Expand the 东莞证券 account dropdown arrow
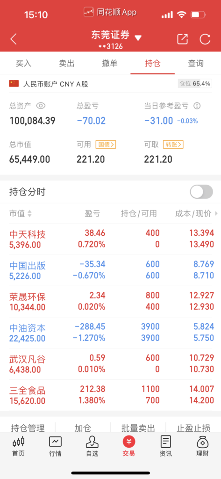Screen dimensions: 221x479 click(x=138, y=38)
